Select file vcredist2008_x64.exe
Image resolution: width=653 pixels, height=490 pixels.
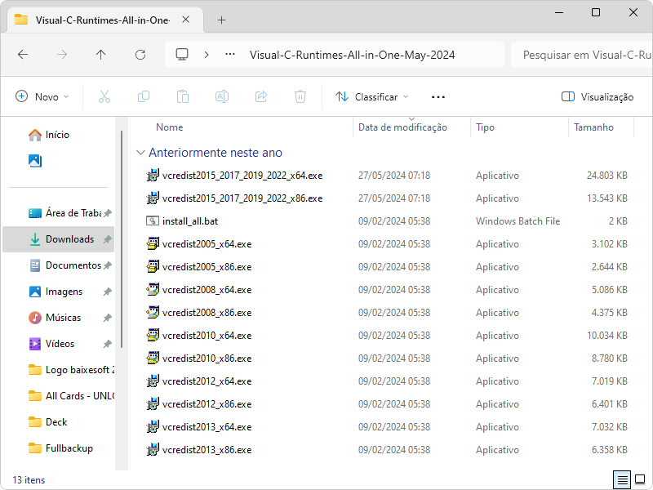click(x=386, y=290)
